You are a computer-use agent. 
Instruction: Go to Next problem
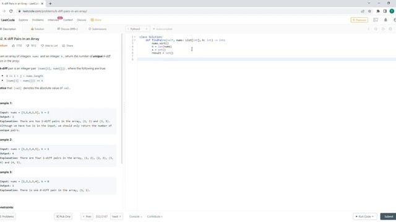(116, 216)
